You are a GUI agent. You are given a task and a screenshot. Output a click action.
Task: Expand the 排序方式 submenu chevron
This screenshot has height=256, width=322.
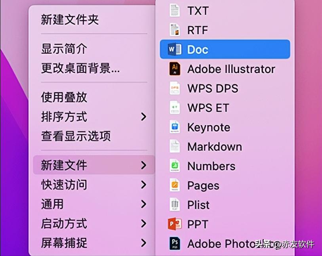(x=144, y=117)
